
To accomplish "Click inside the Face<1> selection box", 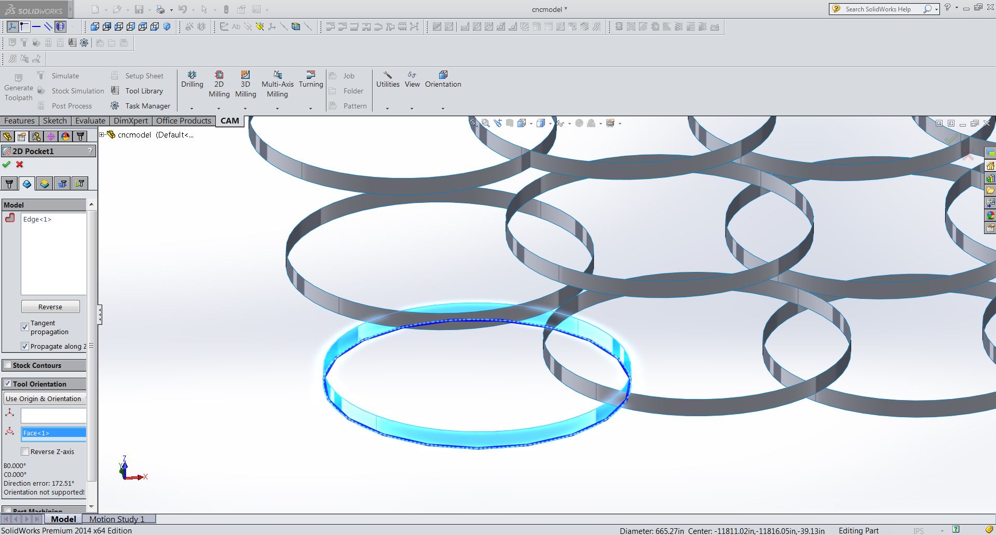I will pyautogui.click(x=53, y=433).
